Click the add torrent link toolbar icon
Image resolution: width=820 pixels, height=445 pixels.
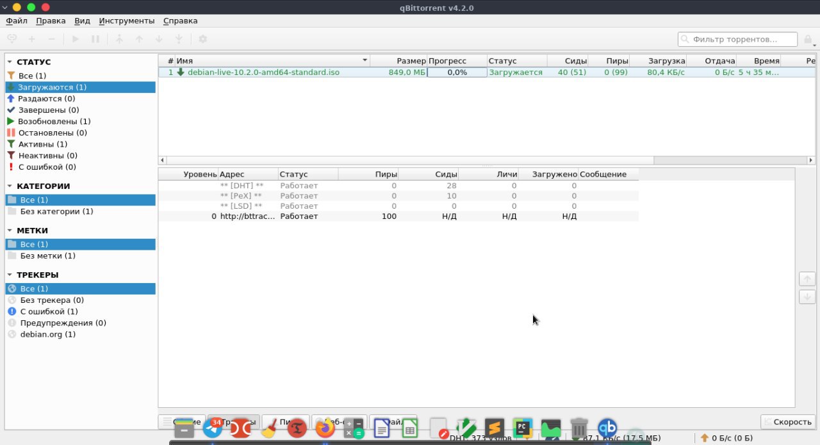click(x=12, y=39)
